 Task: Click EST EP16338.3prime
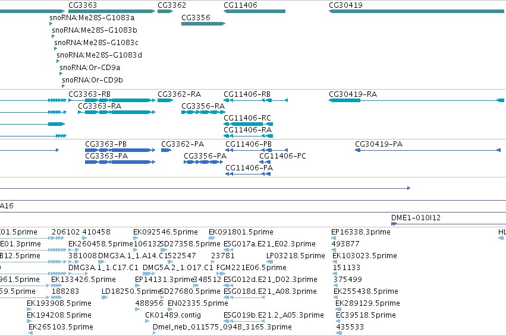(x=361, y=232)
